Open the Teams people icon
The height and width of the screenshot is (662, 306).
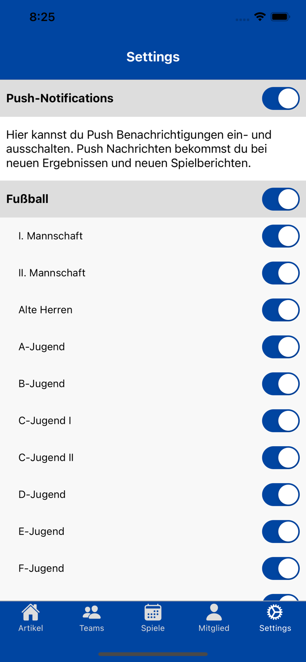point(92,613)
